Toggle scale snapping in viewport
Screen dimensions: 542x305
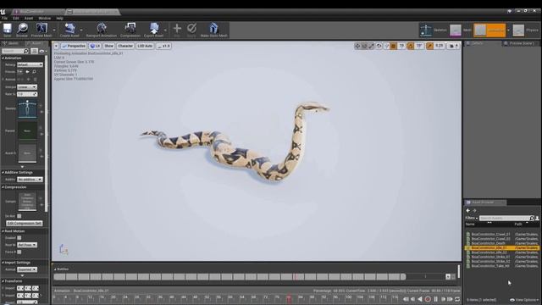(429, 46)
